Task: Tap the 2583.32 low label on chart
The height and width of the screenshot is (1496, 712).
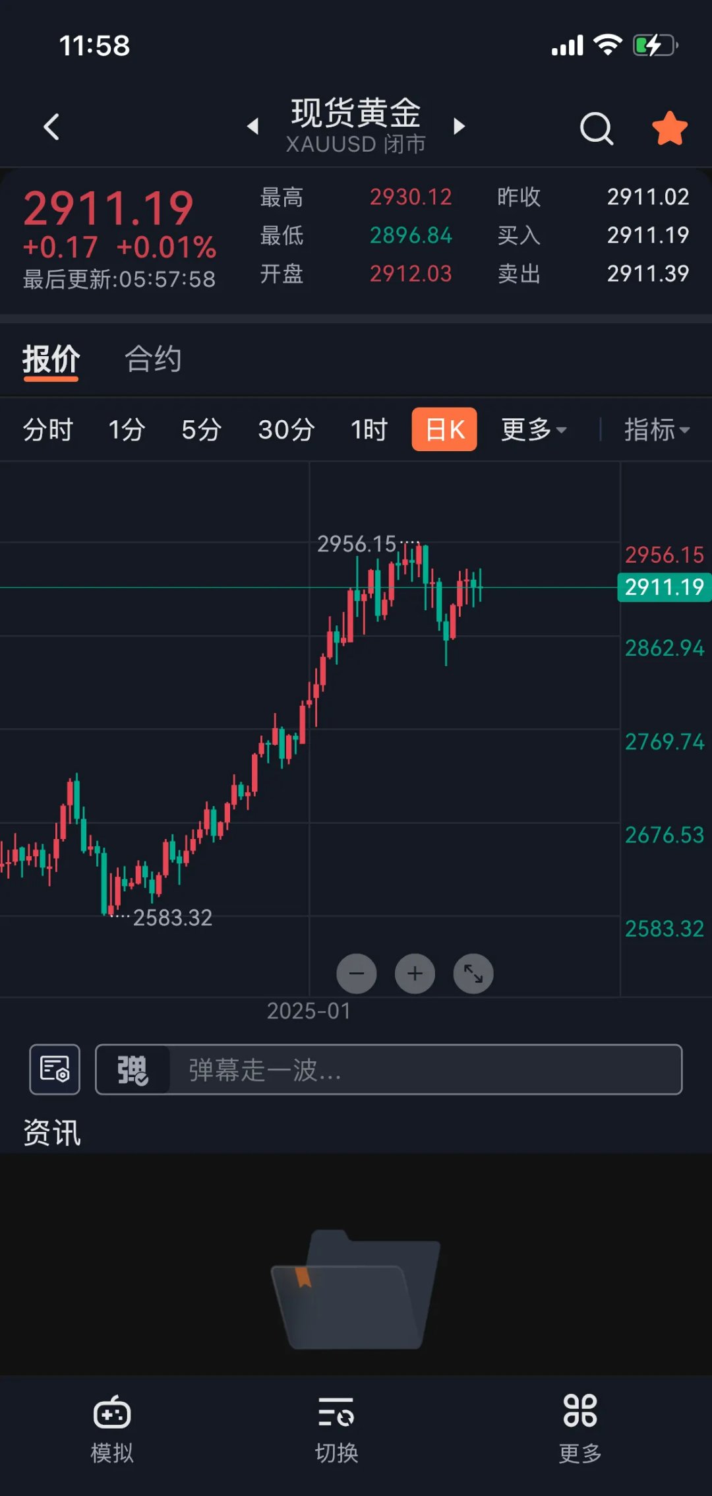Action: tap(173, 918)
